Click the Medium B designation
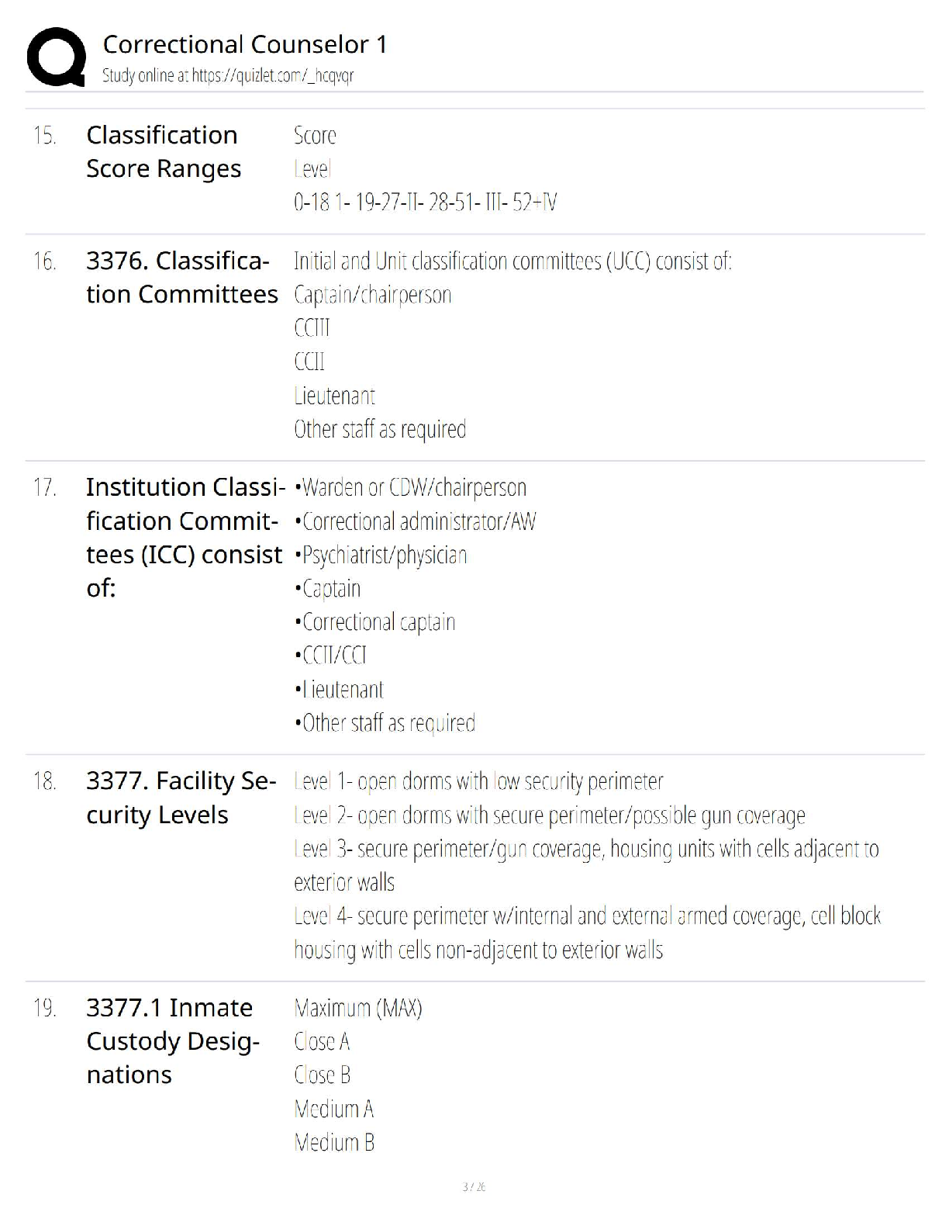This screenshot has height=1229, width=949. coord(334,1142)
